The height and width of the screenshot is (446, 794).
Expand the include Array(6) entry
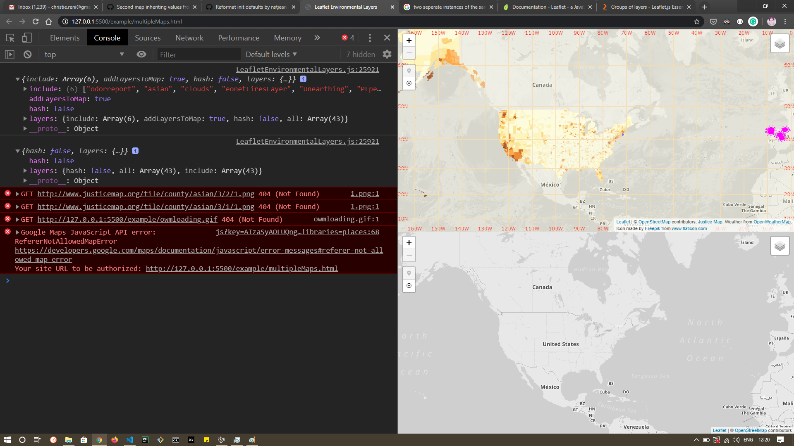[25, 89]
